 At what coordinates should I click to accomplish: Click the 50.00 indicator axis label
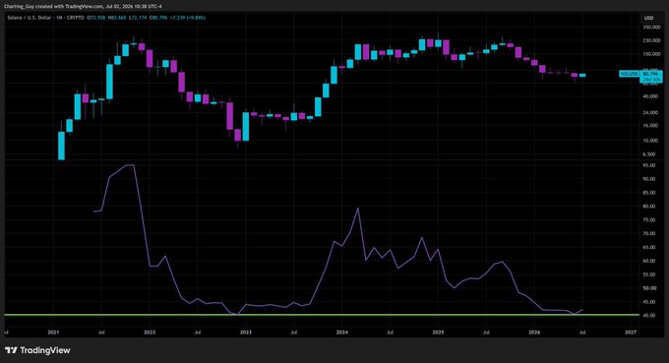click(649, 288)
